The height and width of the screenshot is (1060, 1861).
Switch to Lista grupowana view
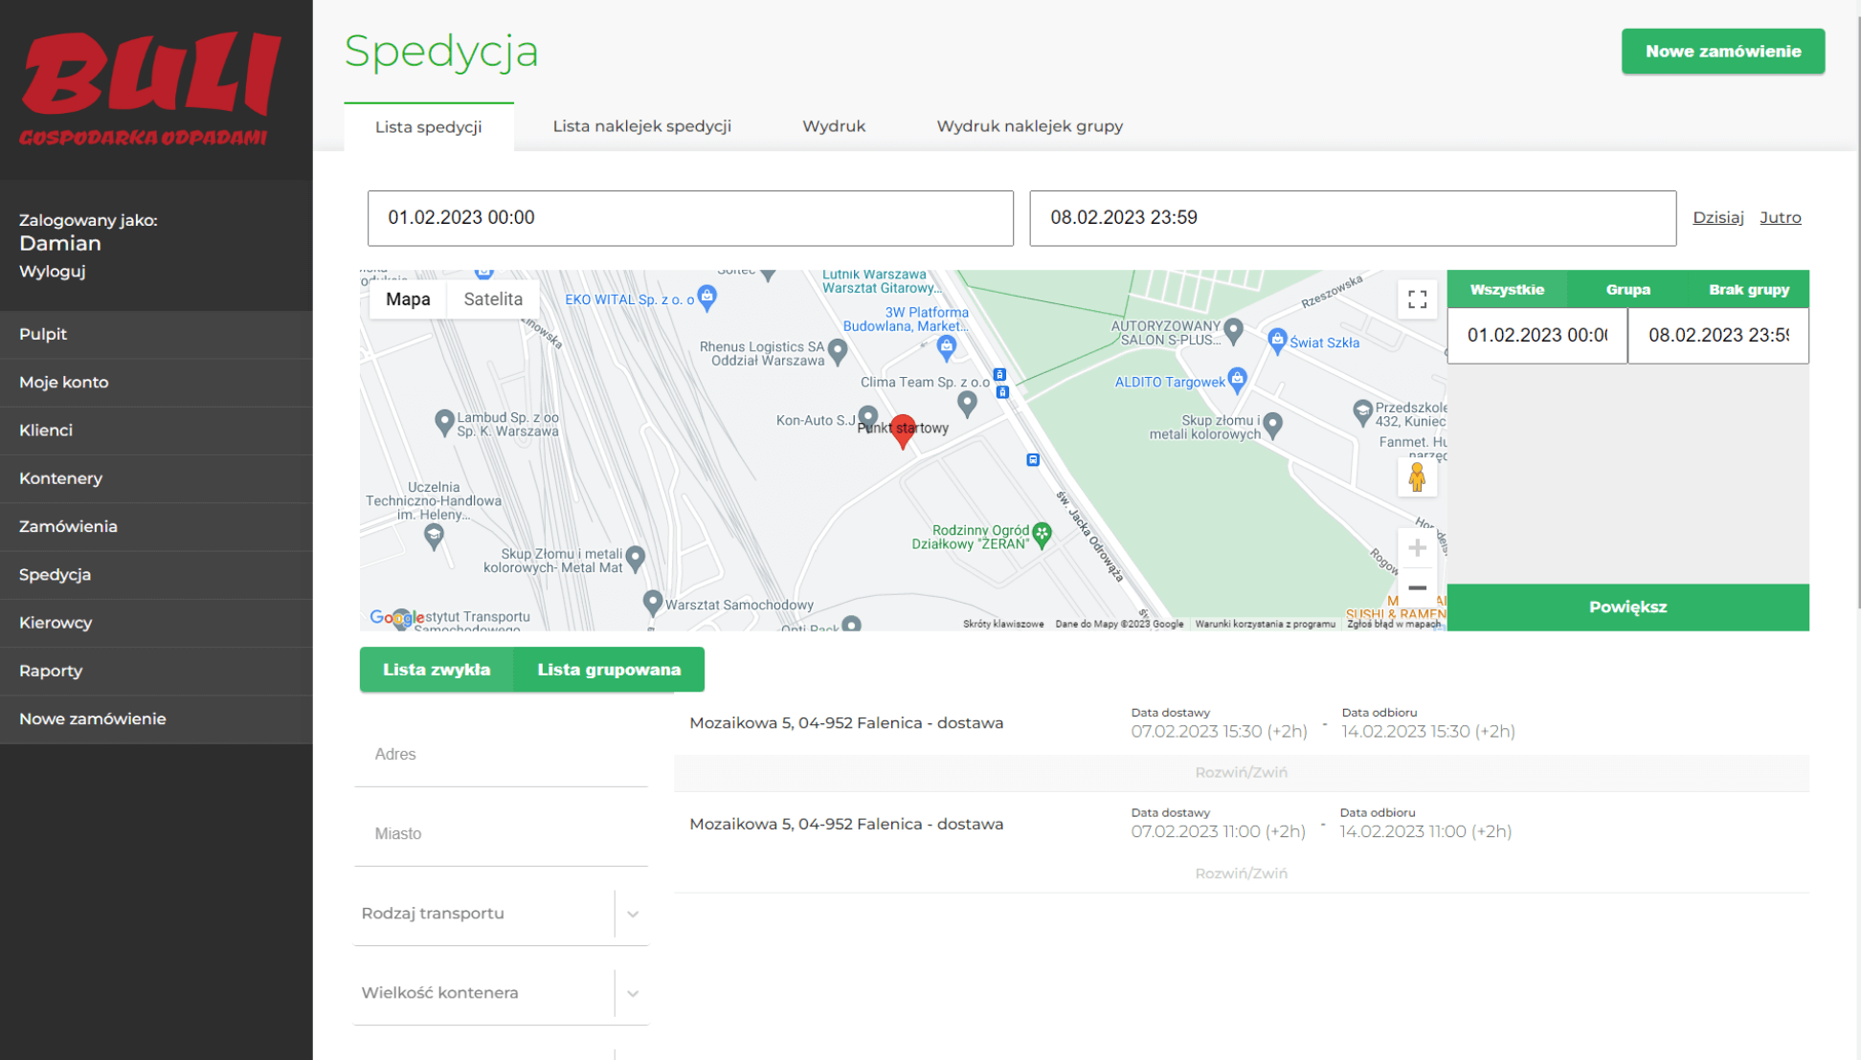609,670
